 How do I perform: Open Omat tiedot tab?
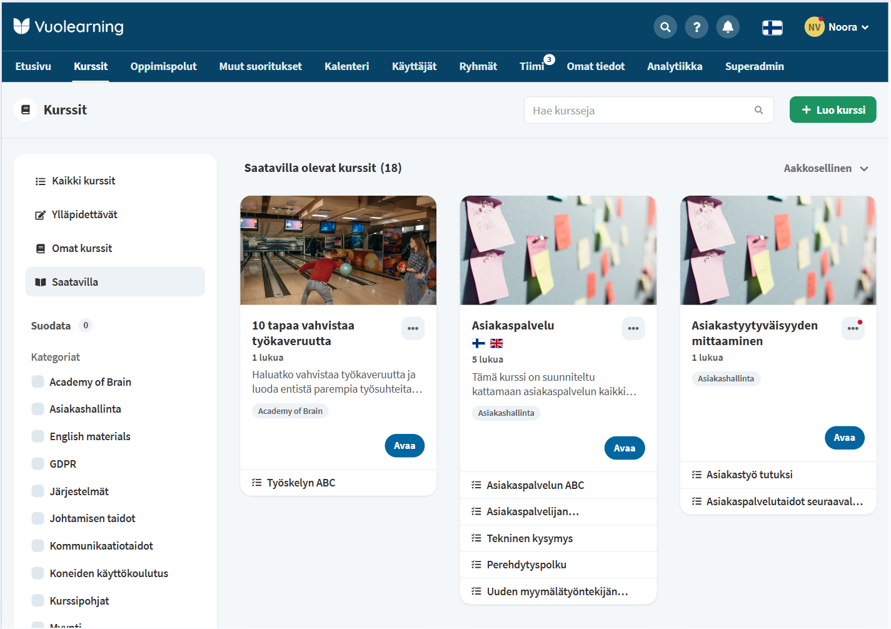pyautogui.click(x=595, y=66)
